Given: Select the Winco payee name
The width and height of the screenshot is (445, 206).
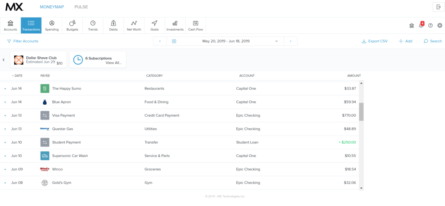Looking at the screenshot, I should (x=57, y=169).
